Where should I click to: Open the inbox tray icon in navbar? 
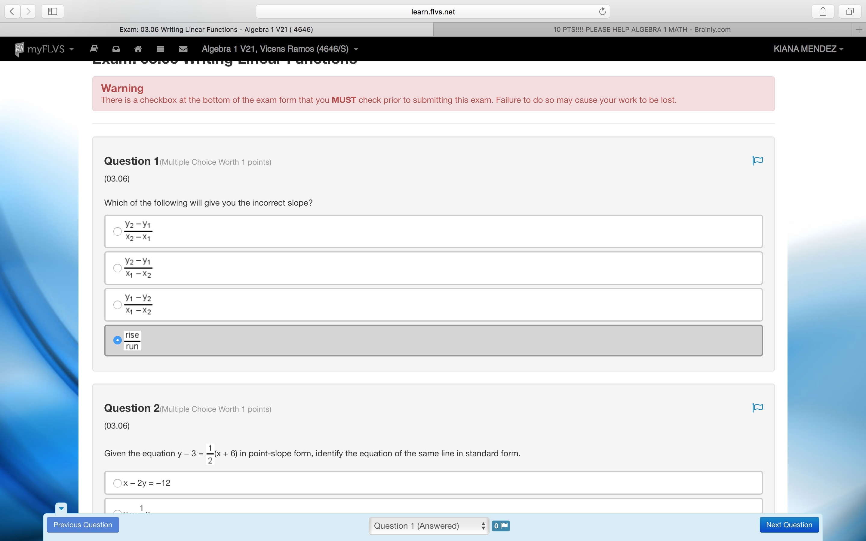pyautogui.click(x=116, y=49)
